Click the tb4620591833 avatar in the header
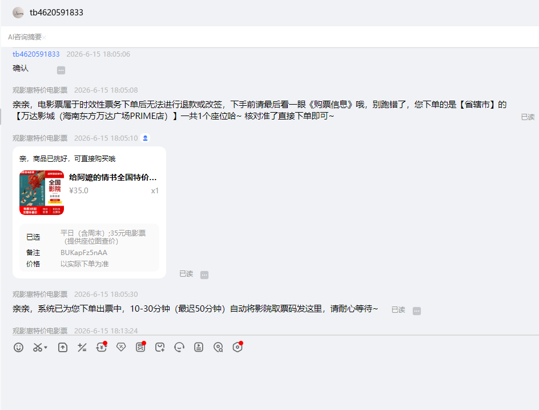 pos(18,13)
